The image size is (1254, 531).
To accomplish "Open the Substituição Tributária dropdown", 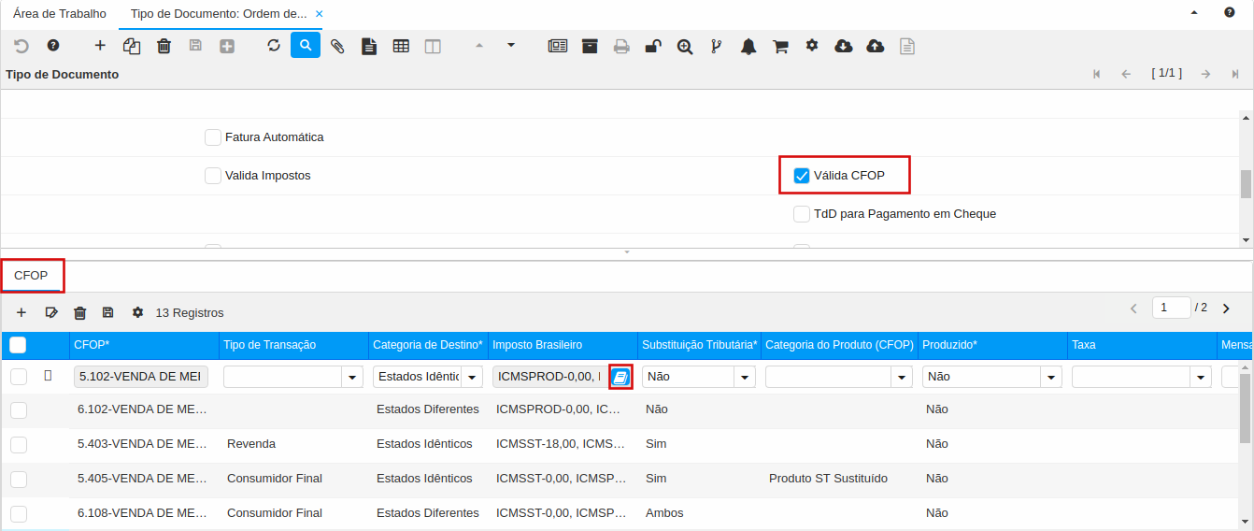I will point(746,377).
